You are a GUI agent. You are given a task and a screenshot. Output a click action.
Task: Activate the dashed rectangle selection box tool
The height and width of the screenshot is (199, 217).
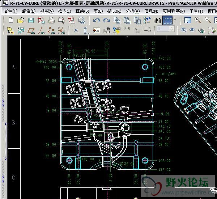coord(167,20)
